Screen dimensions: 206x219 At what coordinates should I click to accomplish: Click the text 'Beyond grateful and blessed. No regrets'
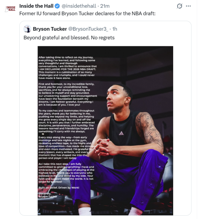click(x=69, y=38)
